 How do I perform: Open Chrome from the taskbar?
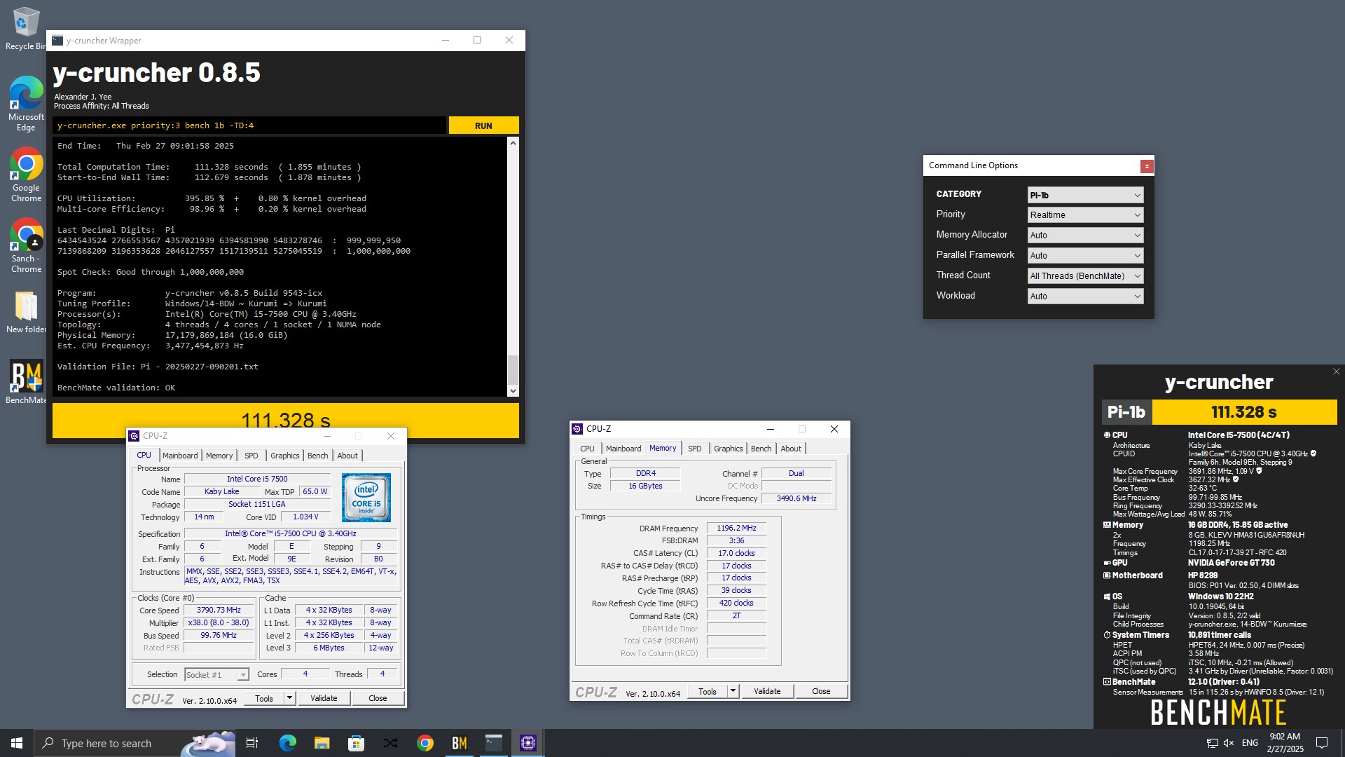[x=425, y=743]
